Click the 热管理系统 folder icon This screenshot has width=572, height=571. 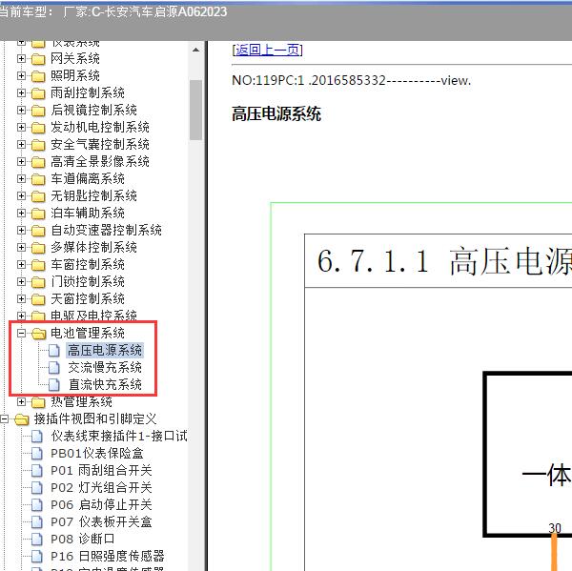pyautogui.click(x=38, y=402)
